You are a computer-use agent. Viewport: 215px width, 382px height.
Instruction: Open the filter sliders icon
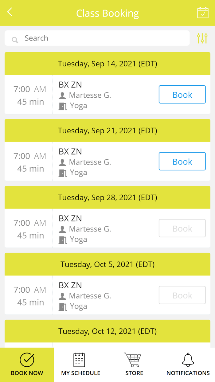click(202, 38)
